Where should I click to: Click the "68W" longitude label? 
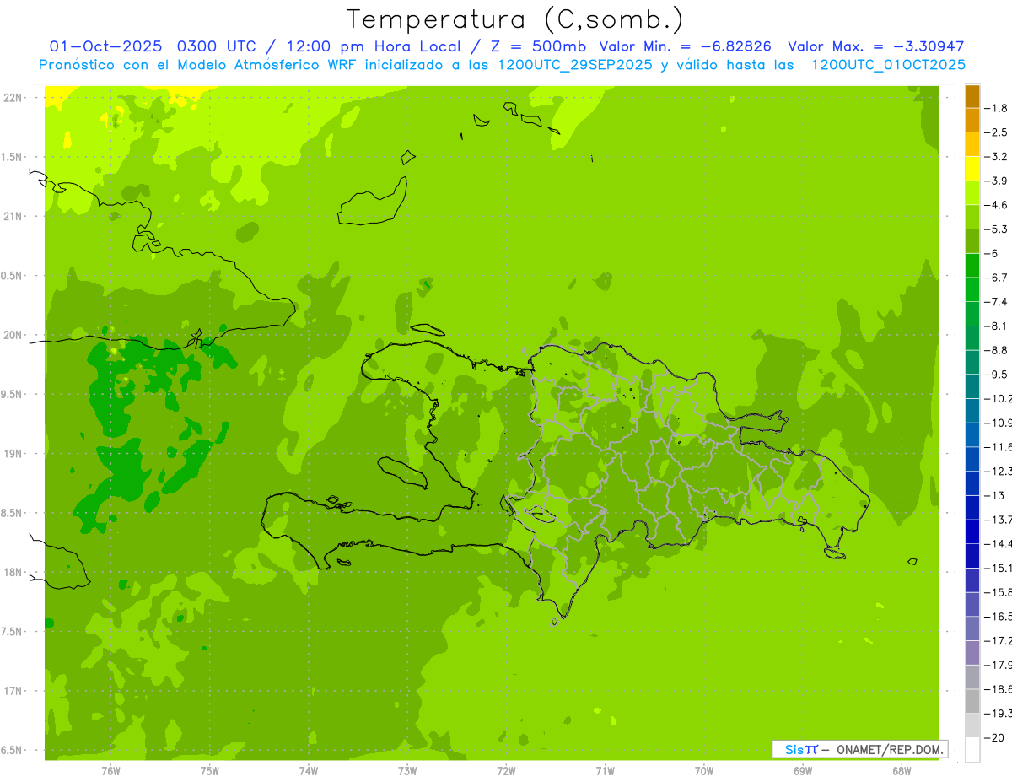tap(901, 771)
